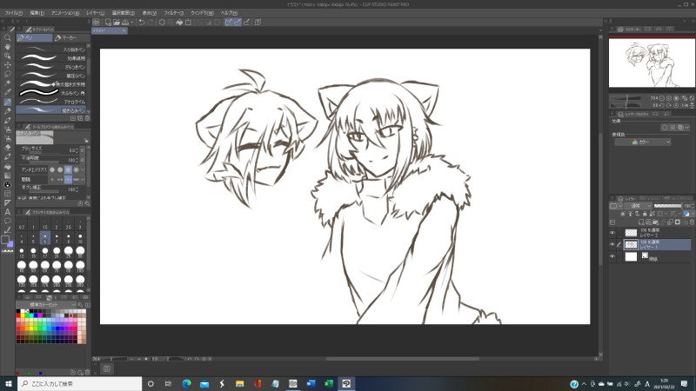The image size is (696, 391).
Task: Click the layer opacity slider
Action: coord(667,206)
